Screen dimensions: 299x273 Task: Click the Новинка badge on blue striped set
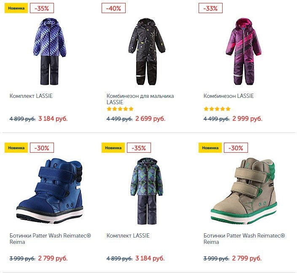(16, 8)
